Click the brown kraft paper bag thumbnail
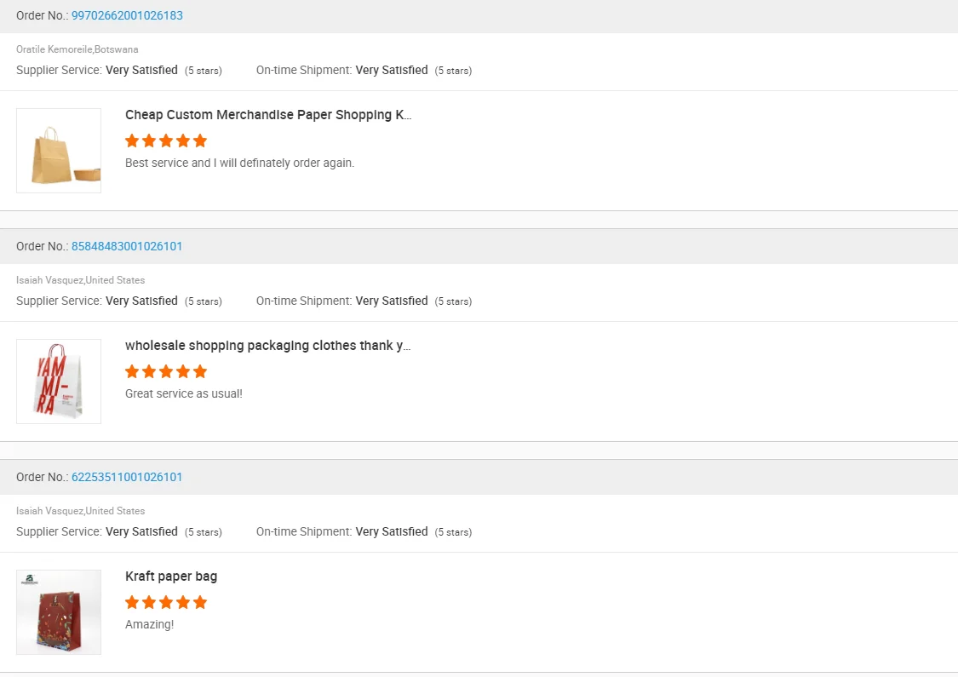This screenshot has width=958, height=677. [x=59, y=151]
